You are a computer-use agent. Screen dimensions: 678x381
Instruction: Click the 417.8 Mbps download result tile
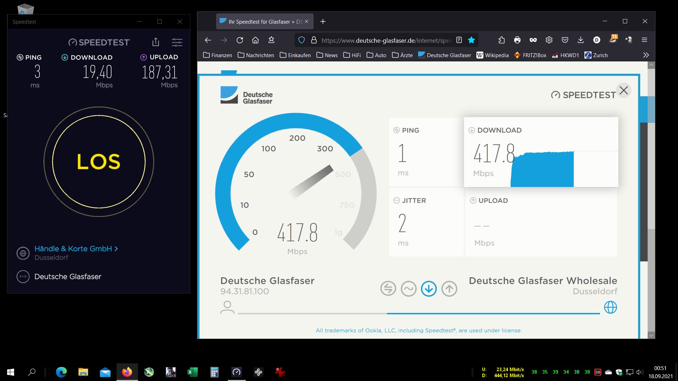point(541,152)
